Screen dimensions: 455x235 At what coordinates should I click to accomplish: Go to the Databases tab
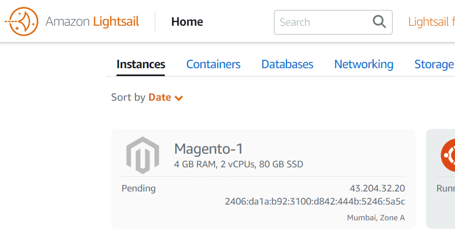tap(287, 65)
